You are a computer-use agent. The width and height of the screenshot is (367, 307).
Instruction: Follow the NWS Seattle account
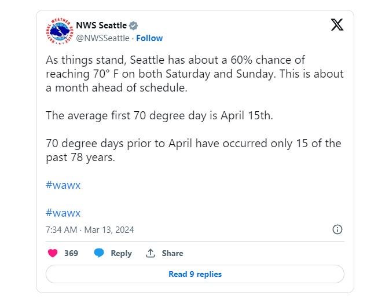pyautogui.click(x=149, y=38)
